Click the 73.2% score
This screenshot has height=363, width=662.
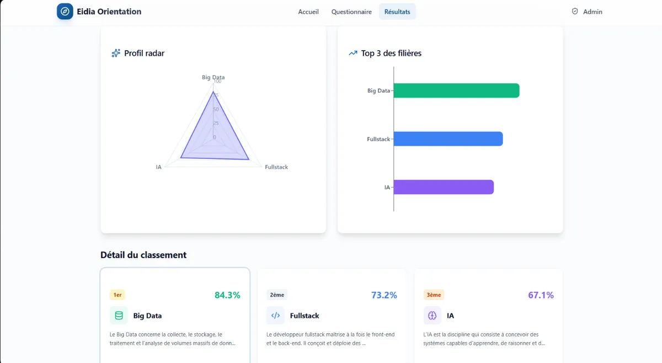click(x=384, y=295)
